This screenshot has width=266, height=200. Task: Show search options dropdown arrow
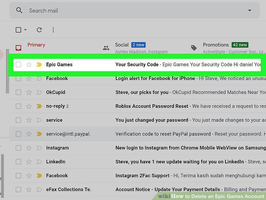click(250, 10)
